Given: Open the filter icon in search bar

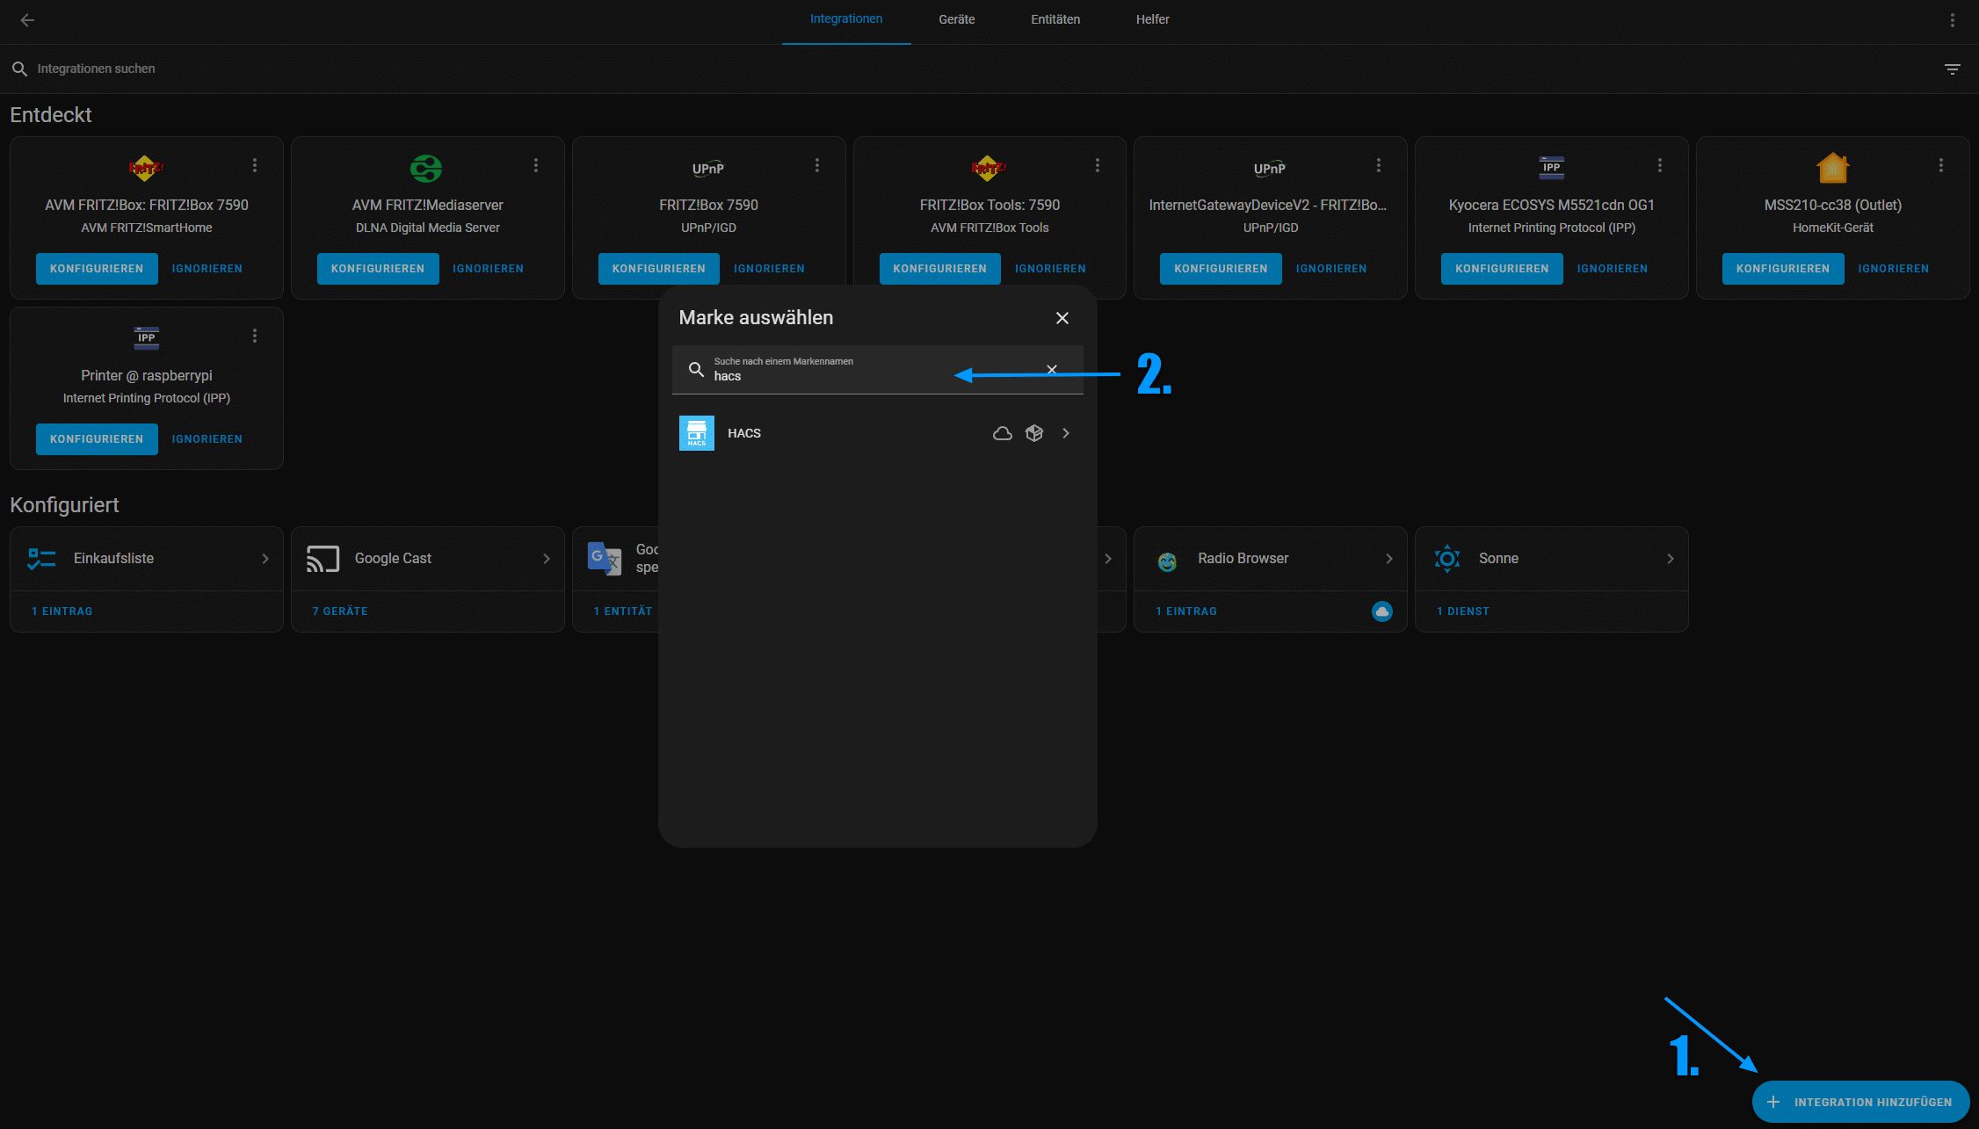Looking at the screenshot, I should [1952, 69].
